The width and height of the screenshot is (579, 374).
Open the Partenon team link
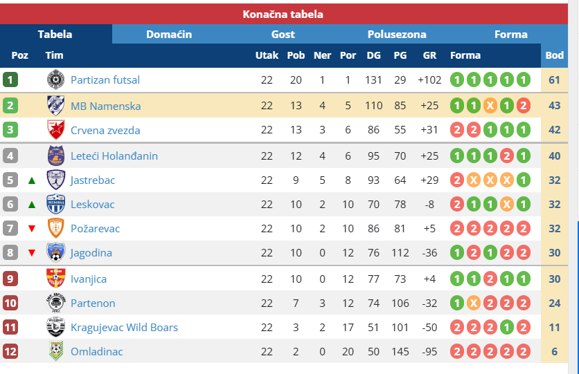pos(93,303)
